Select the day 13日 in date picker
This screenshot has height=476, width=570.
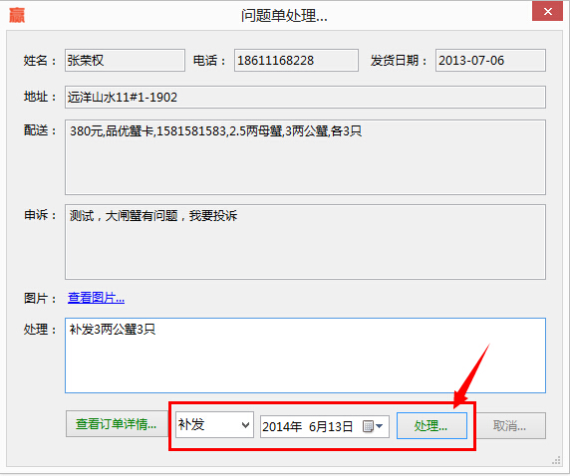(341, 426)
